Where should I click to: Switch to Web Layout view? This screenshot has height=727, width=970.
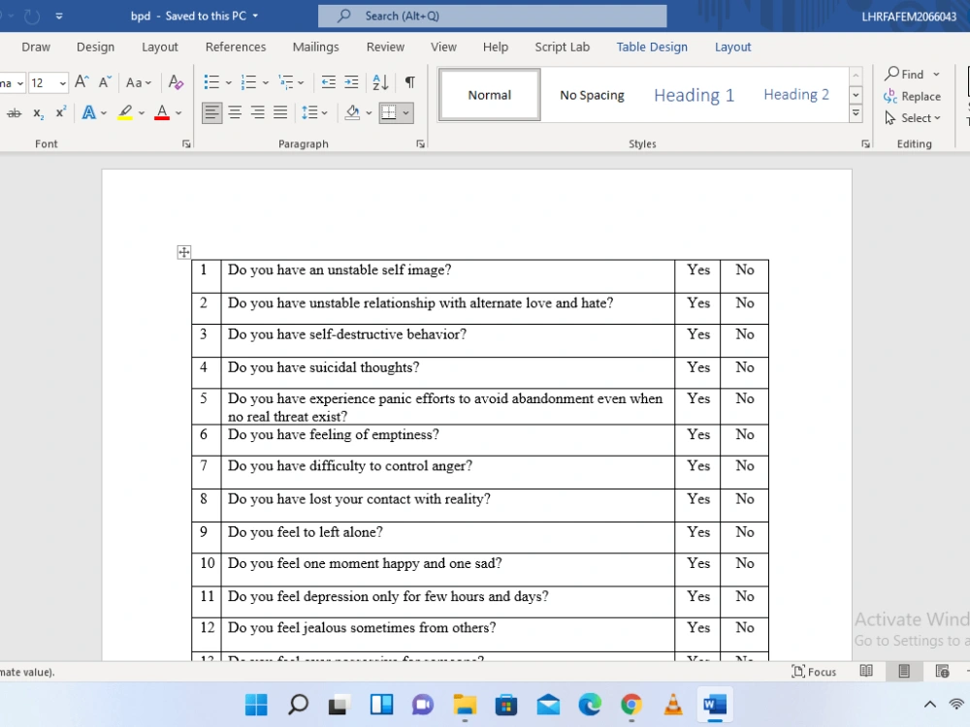(942, 672)
